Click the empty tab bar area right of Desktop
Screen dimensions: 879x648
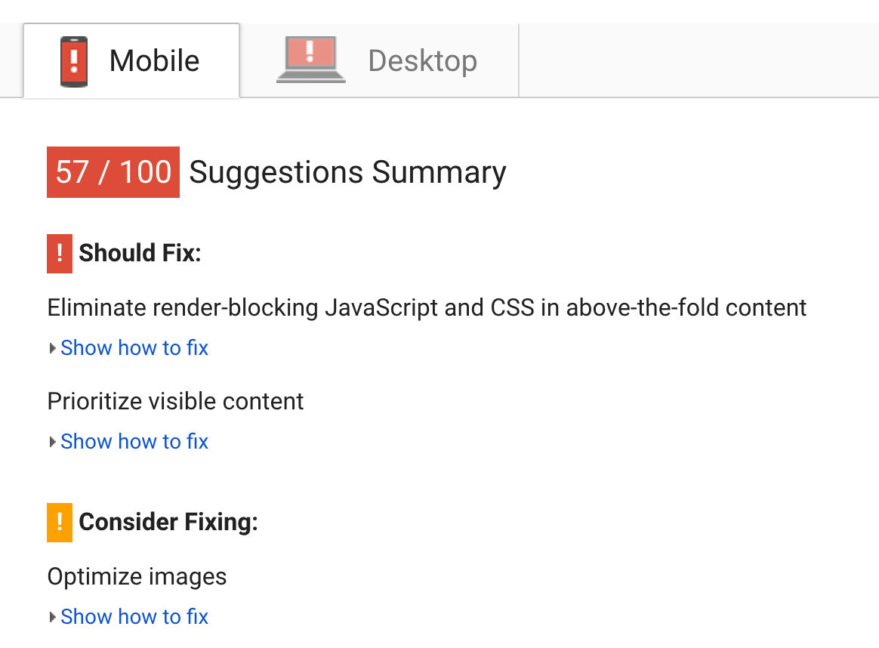click(x=699, y=60)
